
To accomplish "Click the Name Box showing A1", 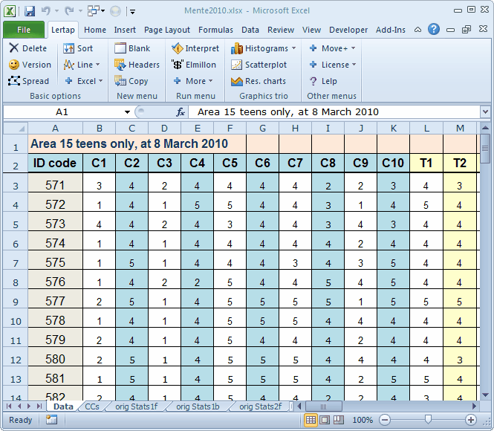I will (62, 112).
